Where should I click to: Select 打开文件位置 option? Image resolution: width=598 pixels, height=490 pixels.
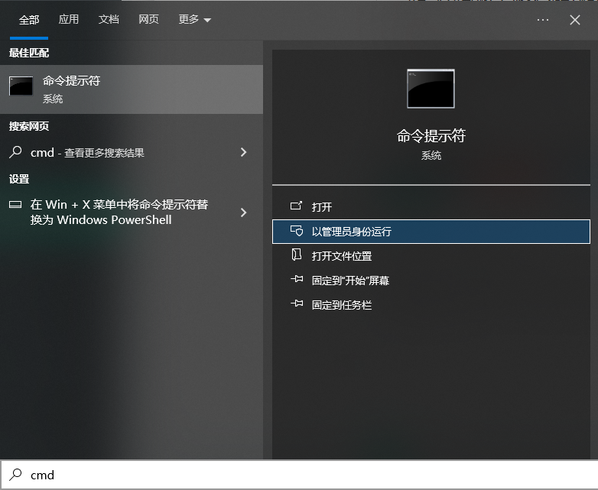(x=342, y=256)
